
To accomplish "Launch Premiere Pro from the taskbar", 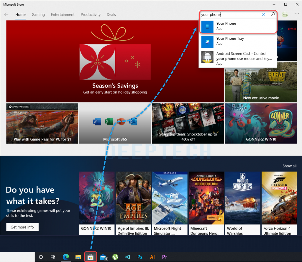I will tap(165, 257).
